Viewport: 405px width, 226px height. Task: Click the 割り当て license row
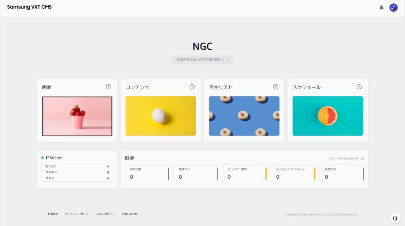pyautogui.click(x=77, y=166)
